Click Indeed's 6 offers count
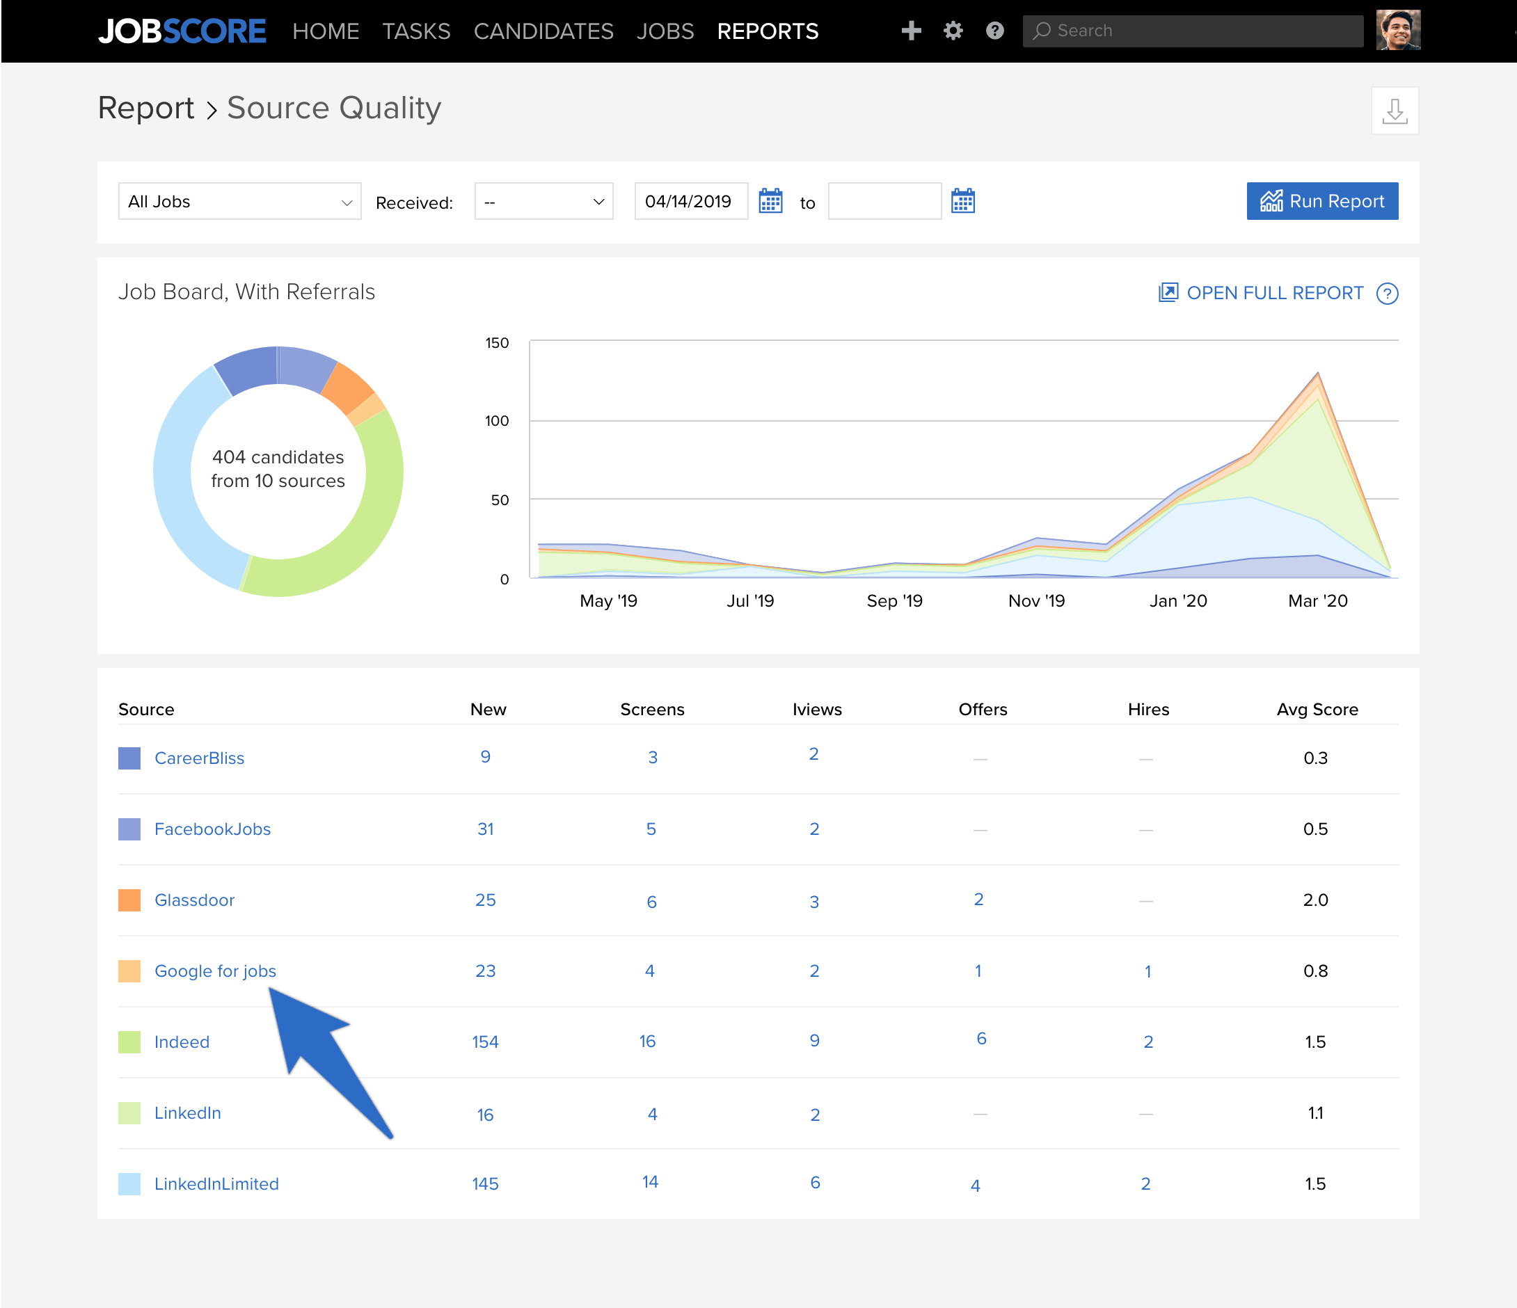1517x1308 pixels. 982,1038
